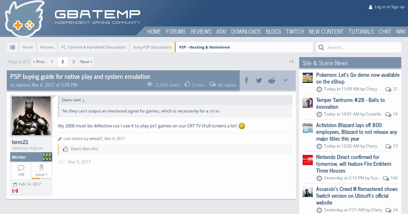
Task: Open the Activision Blizzard news thumbnail
Action: pos(308,128)
